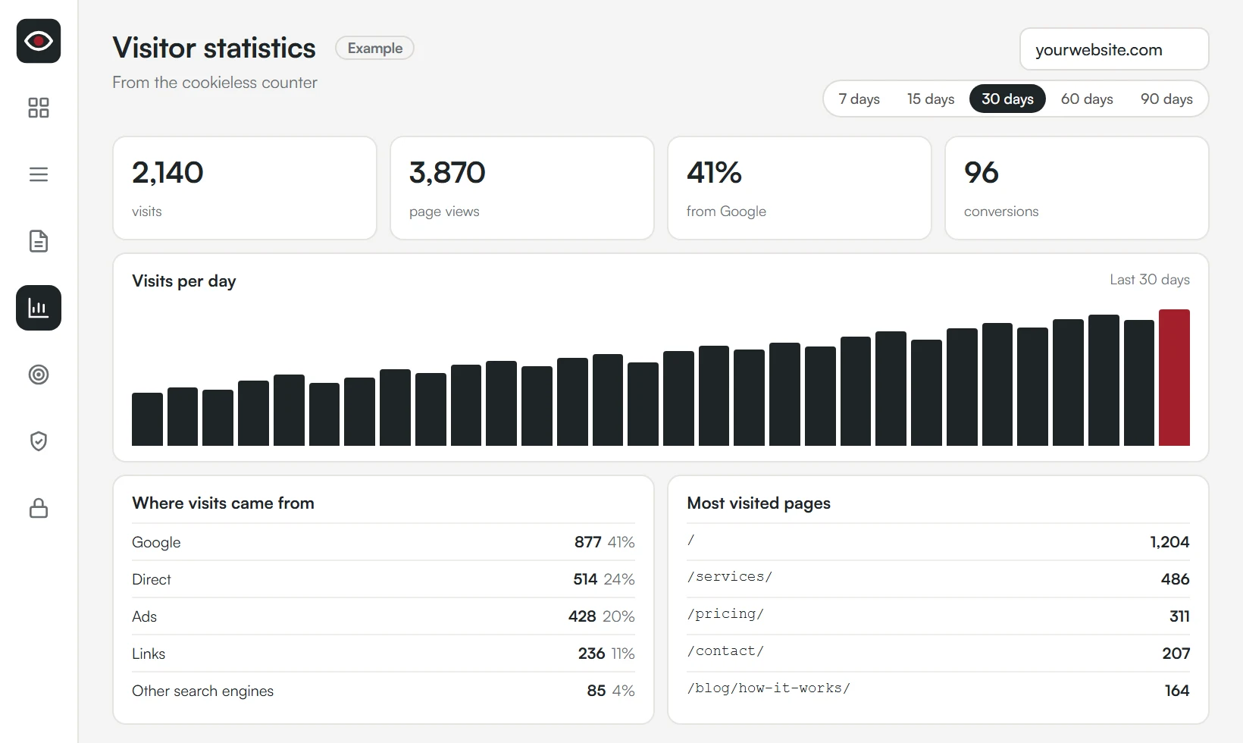Switch range to 7 days
This screenshot has height=743, width=1243.
(859, 99)
